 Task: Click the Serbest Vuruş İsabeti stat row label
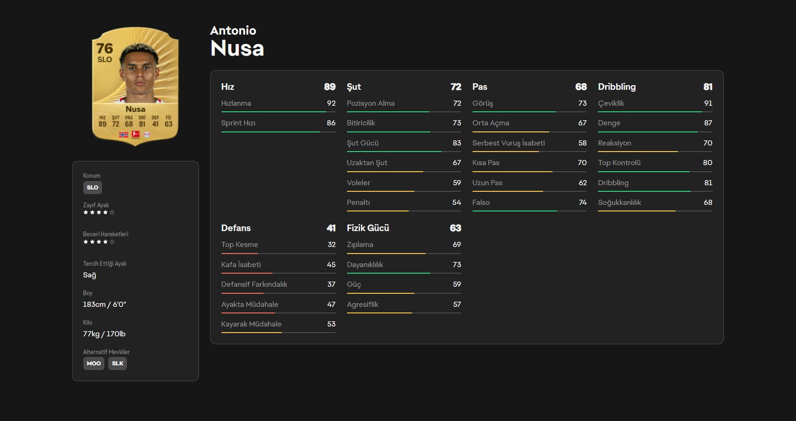point(509,143)
